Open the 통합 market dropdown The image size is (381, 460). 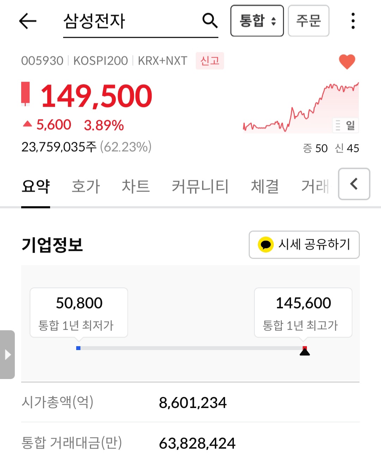point(257,21)
